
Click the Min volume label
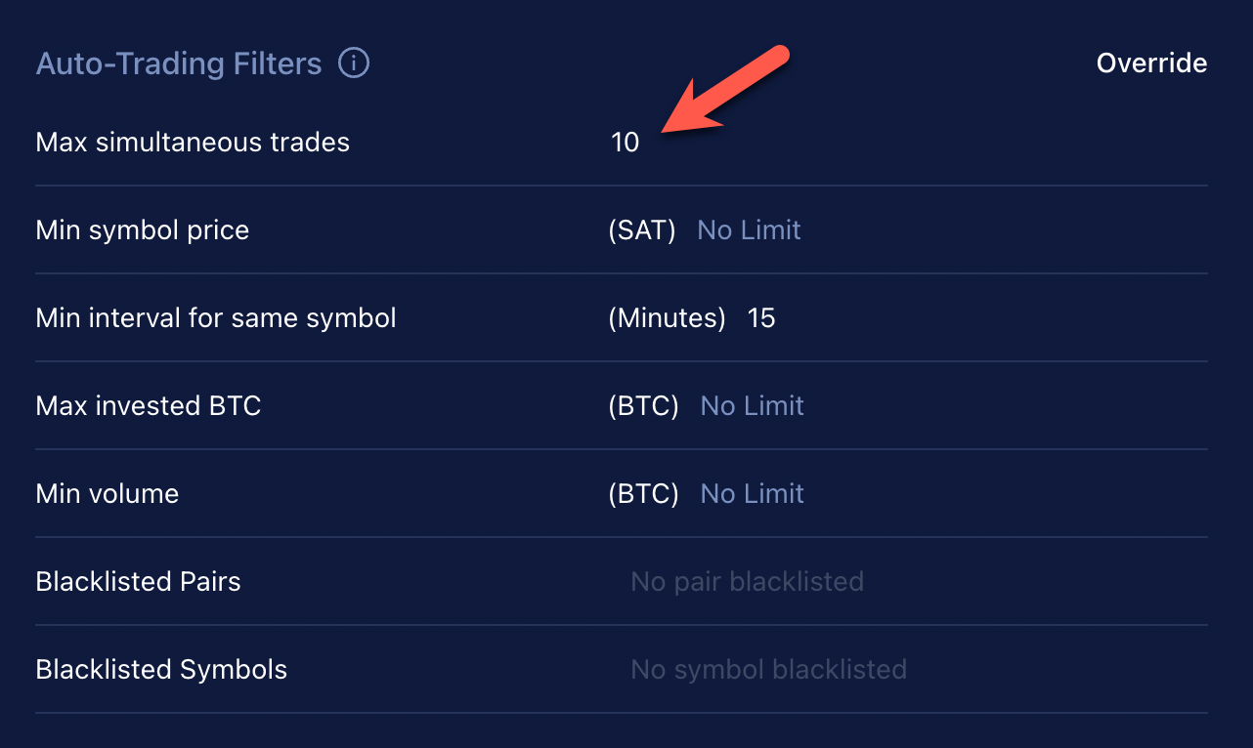pyautogui.click(x=108, y=494)
